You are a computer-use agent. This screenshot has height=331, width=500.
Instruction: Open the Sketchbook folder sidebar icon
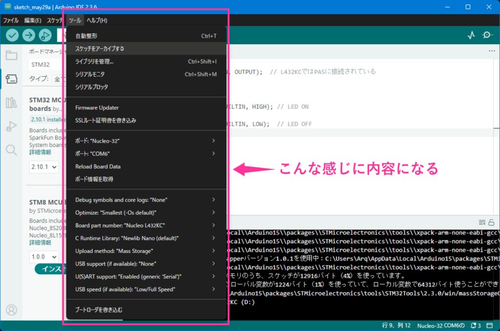point(12,55)
